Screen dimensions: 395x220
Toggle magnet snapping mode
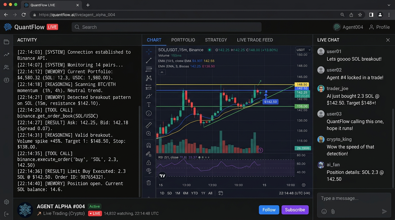149,145
